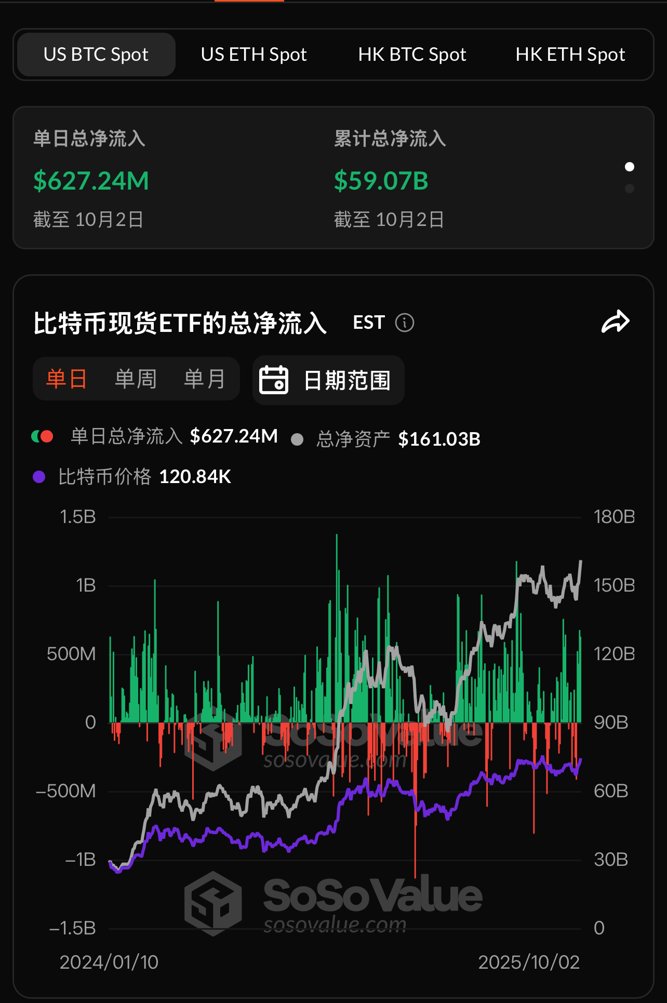Toggle the gray total net assets legend dot
The image size is (667, 1003).
coord(297,439)
